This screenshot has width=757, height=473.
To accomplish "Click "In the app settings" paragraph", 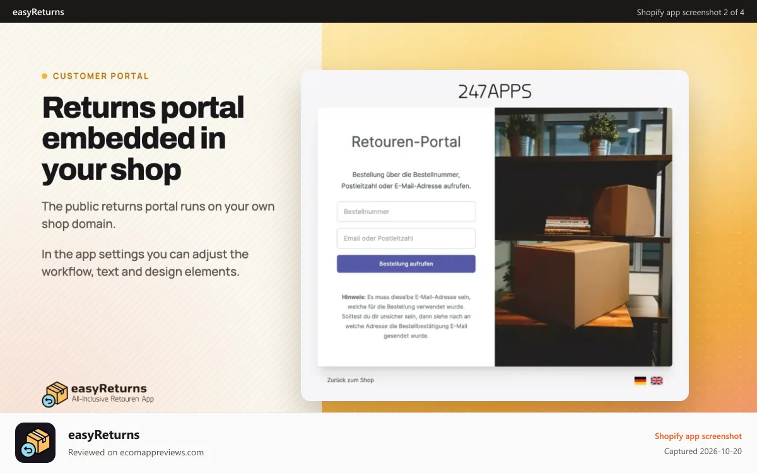I will pos(145,263).
